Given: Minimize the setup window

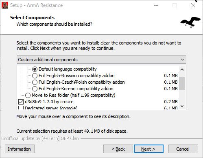Looking at the screenshot, I should [x=156, y=5].
